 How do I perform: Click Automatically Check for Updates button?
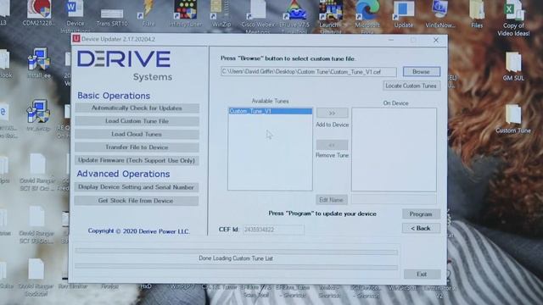tap(137, 108)
